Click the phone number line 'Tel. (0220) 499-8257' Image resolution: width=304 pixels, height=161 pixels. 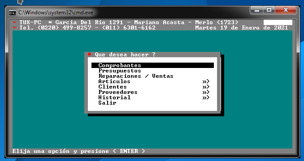[x=55, y=28]
